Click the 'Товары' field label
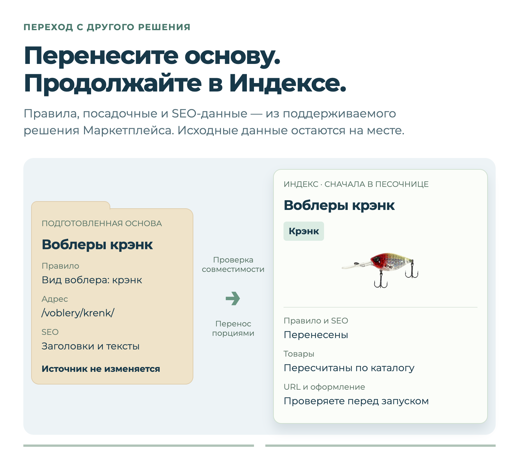 [299, 354]
